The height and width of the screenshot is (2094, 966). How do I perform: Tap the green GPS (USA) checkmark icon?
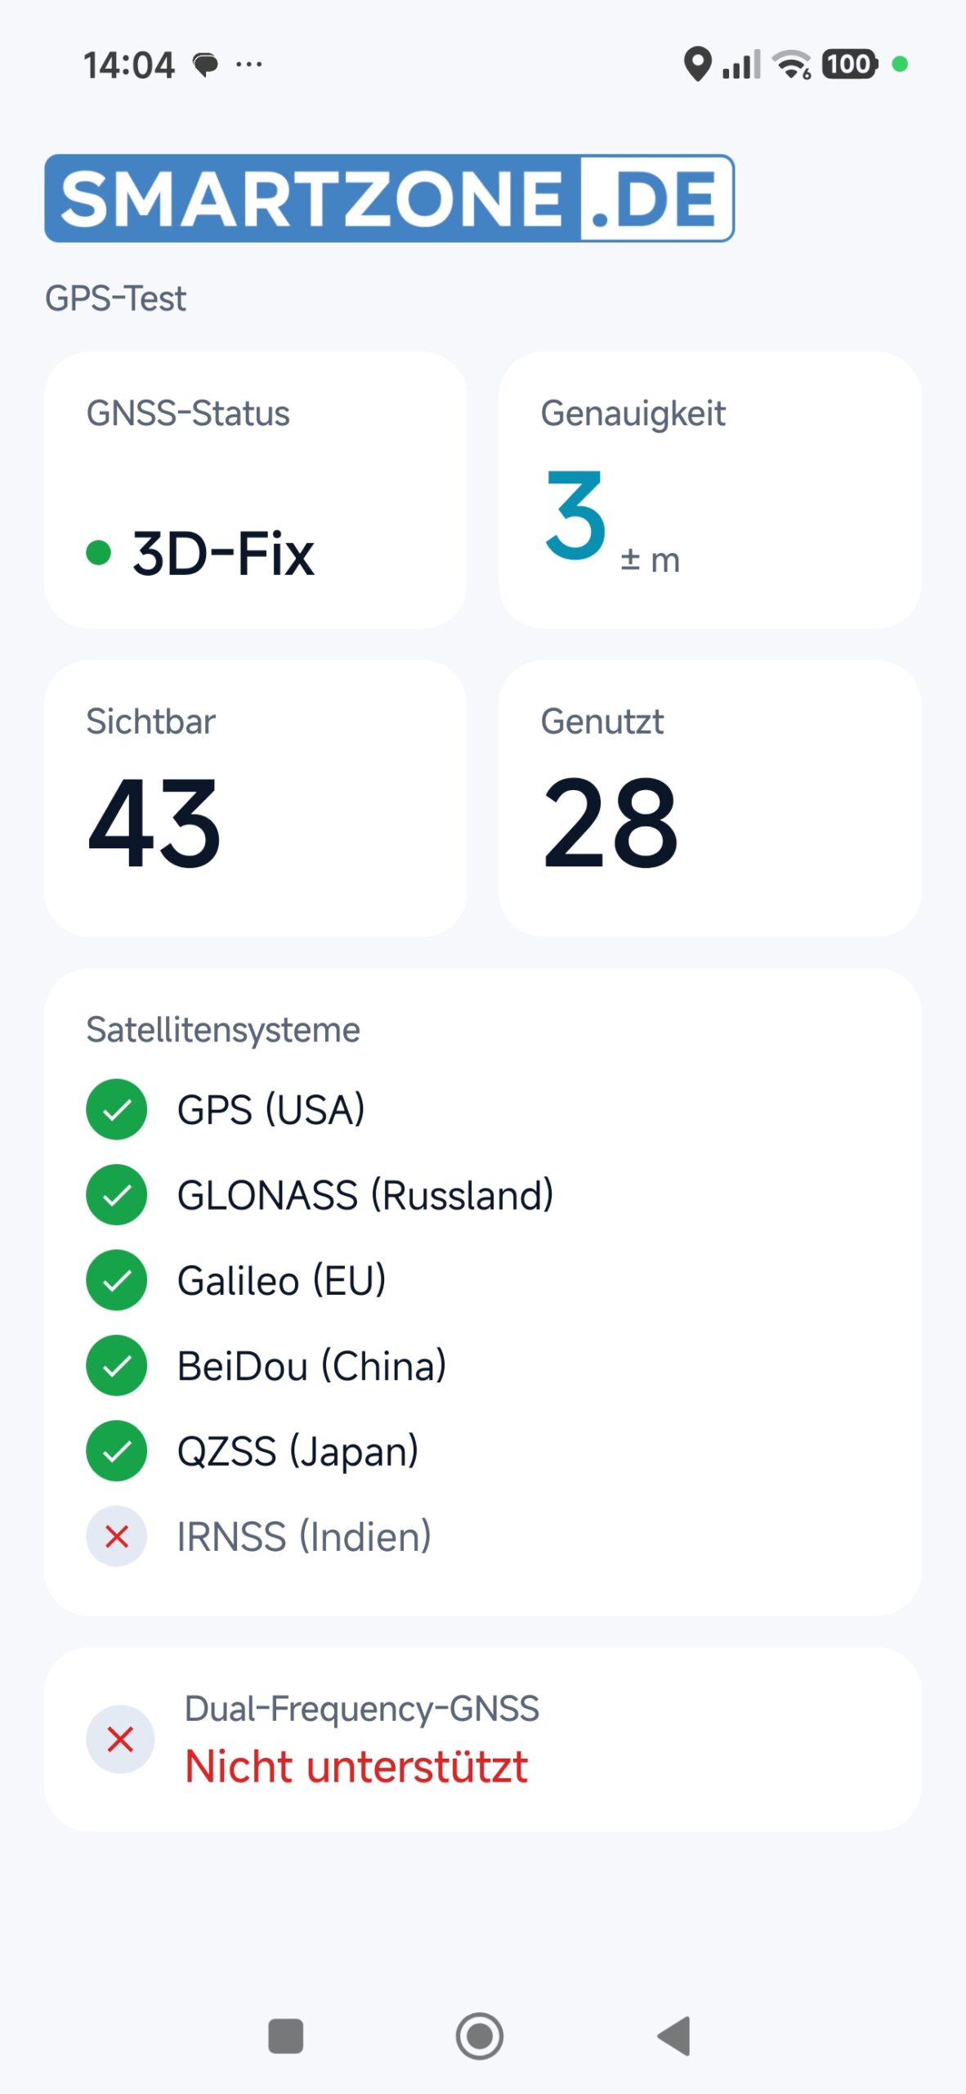coord(117,1109)
